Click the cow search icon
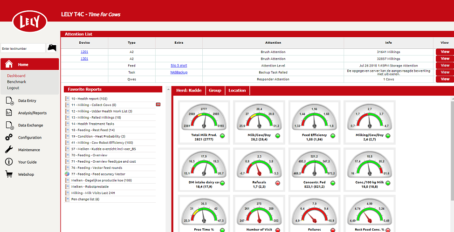The width and height of the screenshot is (454, 232). [x=52, y=48]
